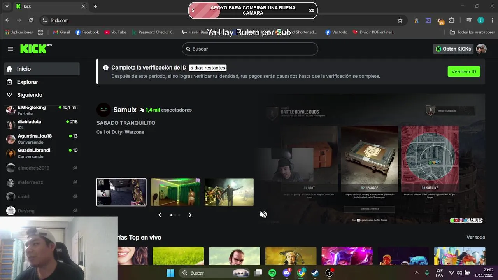Image resolution: width=498 pixels, height=280 pixels.
Task: View site information icon in address bar
Action: pos(45,20)
